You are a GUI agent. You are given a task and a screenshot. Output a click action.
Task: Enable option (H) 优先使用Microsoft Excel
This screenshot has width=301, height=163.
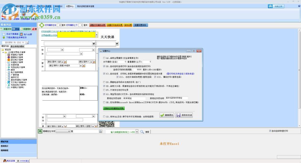click(x=104, y=102)
